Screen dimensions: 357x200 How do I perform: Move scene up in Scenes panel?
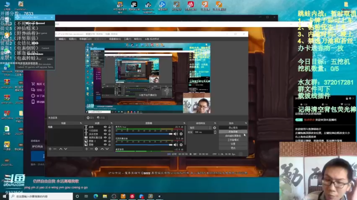[61, 149]
